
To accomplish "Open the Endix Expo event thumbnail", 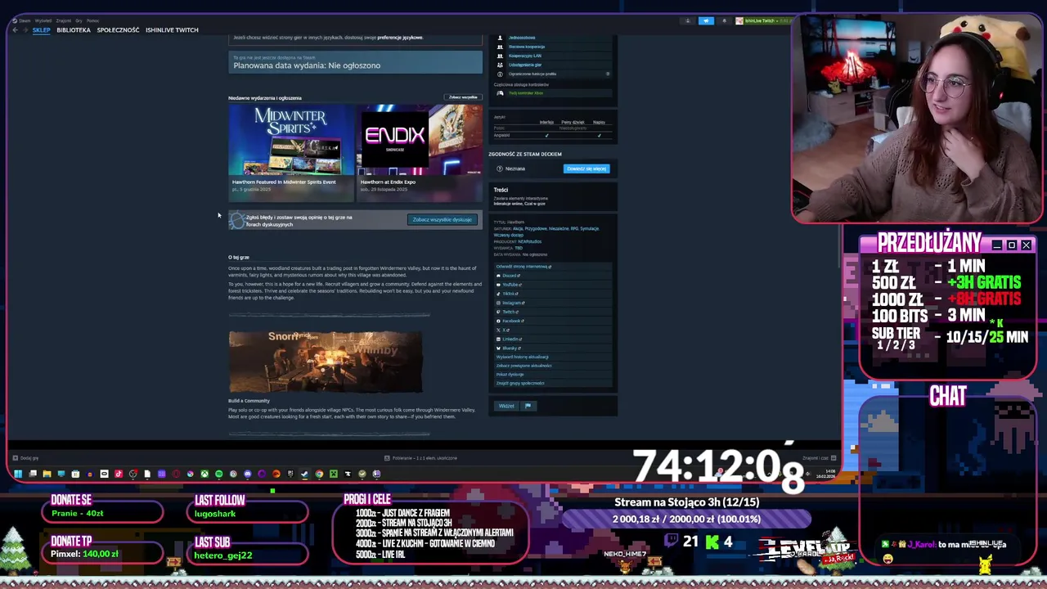I will tap(420, 141).
